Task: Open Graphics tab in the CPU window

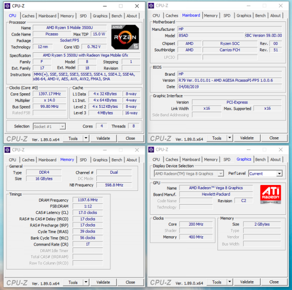Action: point(100,16)
